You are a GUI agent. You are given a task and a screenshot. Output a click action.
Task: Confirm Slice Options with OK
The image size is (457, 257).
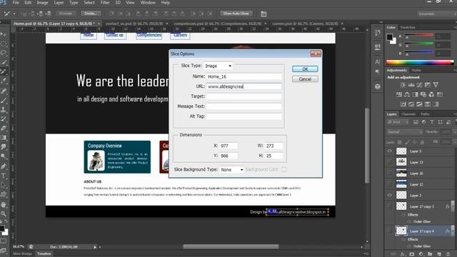[305, 69]
